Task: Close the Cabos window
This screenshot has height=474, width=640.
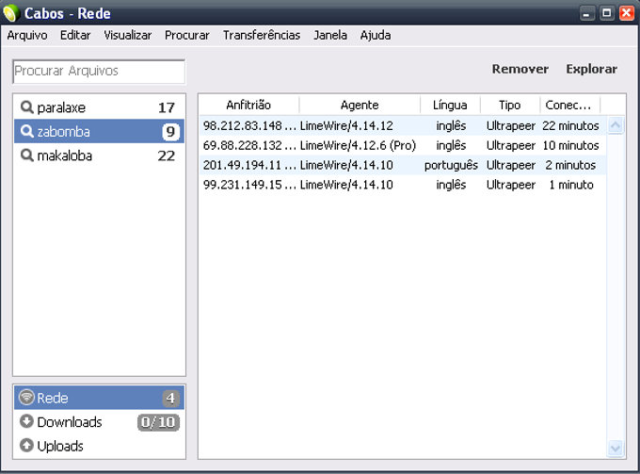Action: [x=627, y=13]
